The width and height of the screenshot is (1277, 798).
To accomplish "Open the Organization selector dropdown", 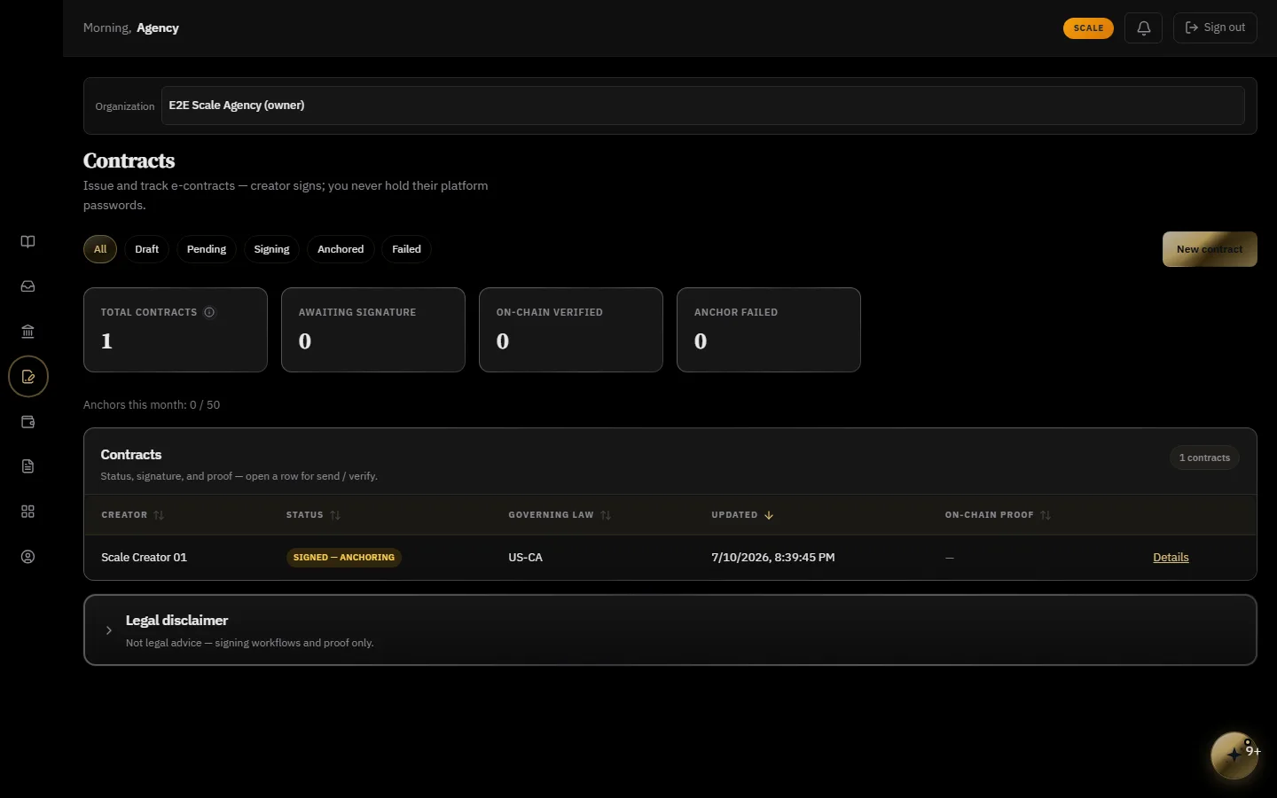I will pyautogui.click(x=702, y=106).
